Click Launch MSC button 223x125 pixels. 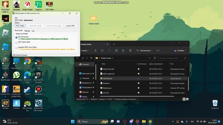point(70,26)
